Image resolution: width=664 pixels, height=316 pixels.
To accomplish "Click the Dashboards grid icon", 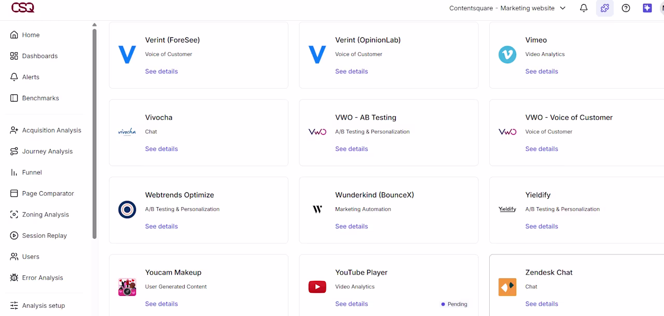I will click(14, 56).
